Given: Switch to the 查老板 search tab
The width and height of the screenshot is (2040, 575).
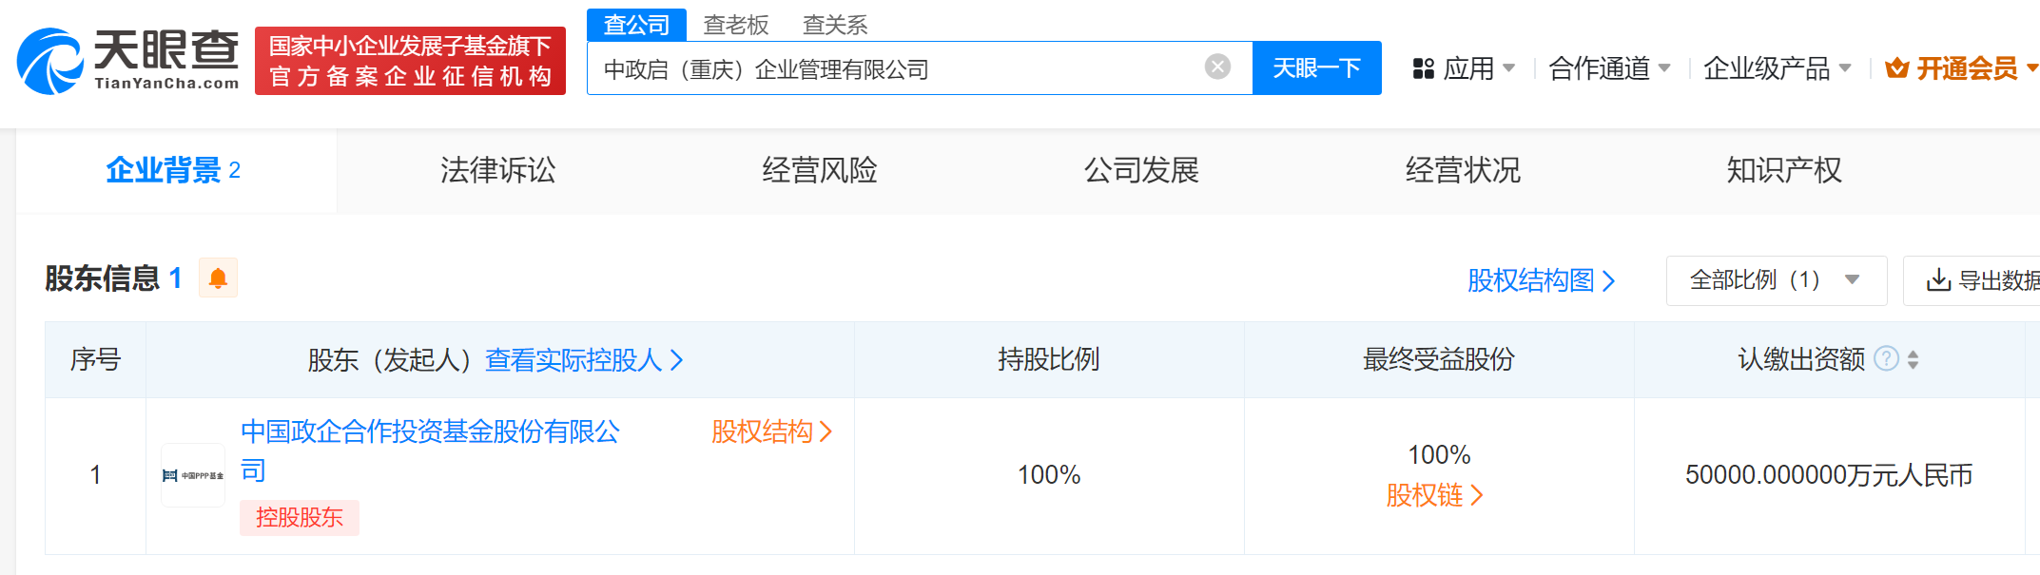Looking at the screenshot, I should click(735, 25).
